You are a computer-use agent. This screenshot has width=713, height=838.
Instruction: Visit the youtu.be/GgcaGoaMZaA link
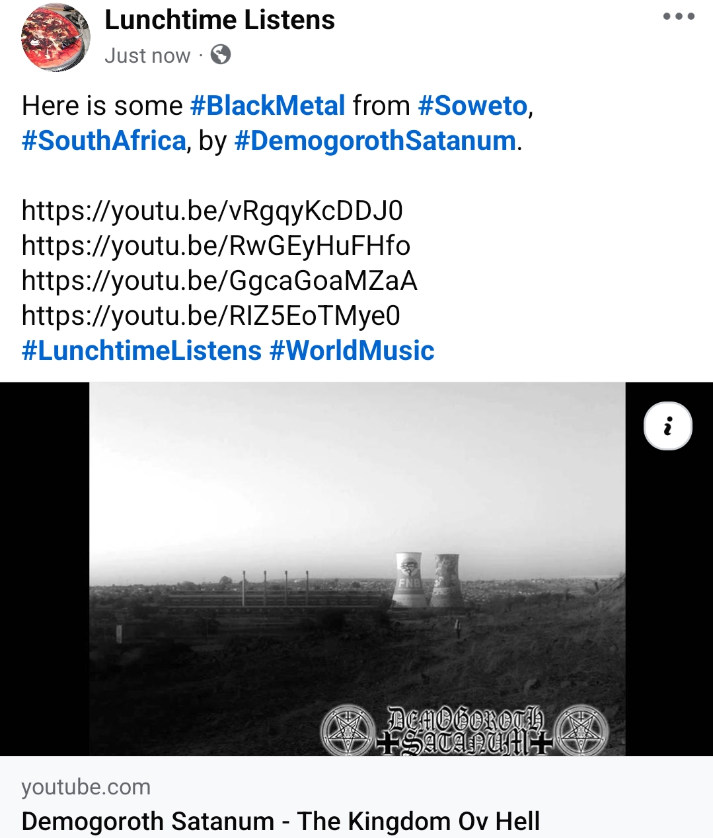(x=219, y=281)
